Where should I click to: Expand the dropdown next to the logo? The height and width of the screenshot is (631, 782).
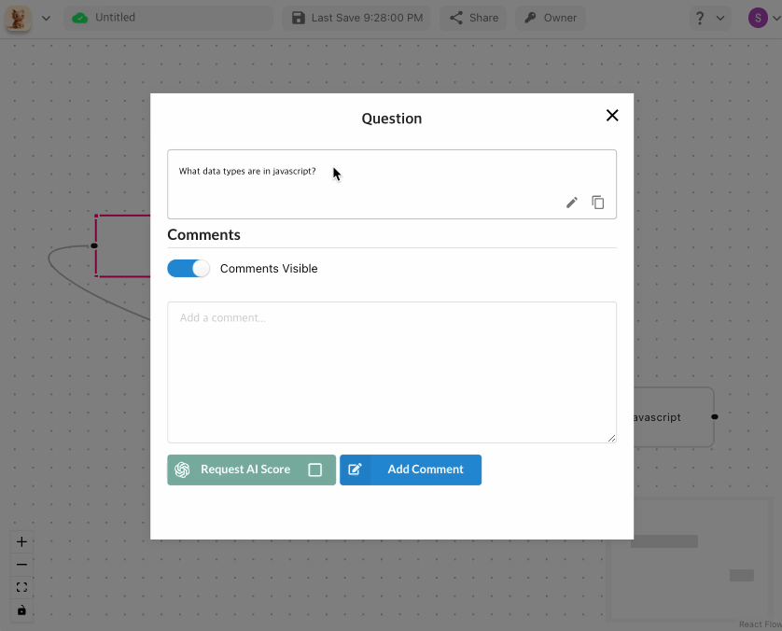(46, 18)
